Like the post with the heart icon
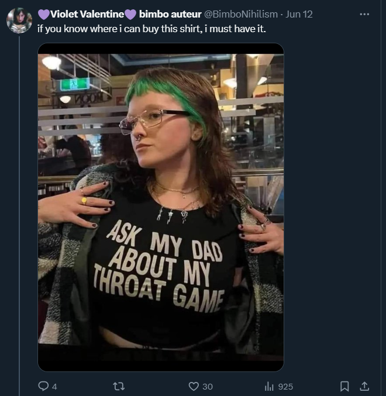 click(194, 386)
